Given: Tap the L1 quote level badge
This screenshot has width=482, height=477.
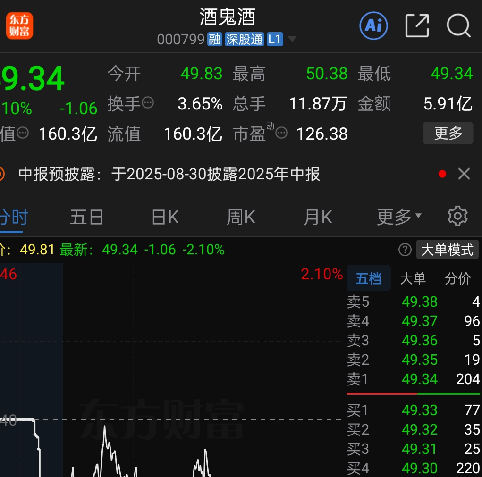Looking at the screenshot, I should (275, 39).
